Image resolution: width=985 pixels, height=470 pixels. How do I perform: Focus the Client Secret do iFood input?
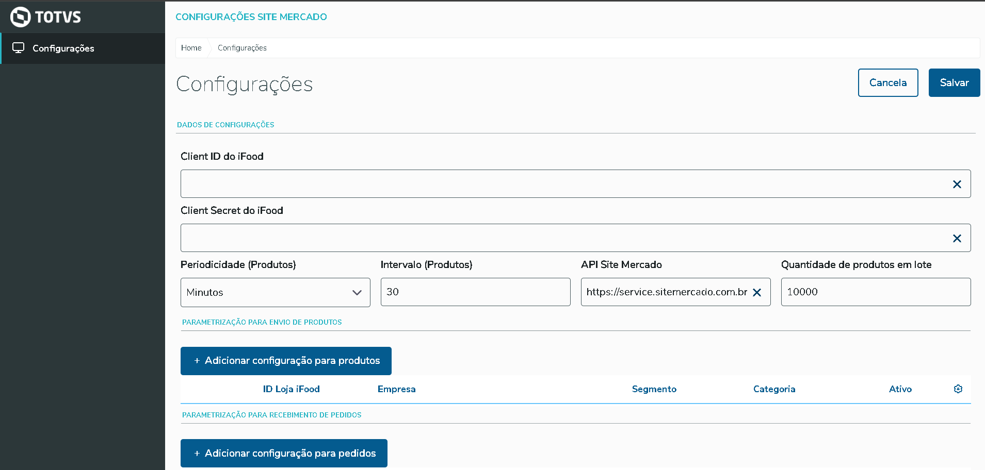click(x=562, y=238)
